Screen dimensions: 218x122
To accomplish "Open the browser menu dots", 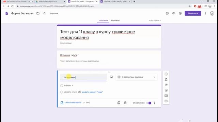I will [215, 6].
